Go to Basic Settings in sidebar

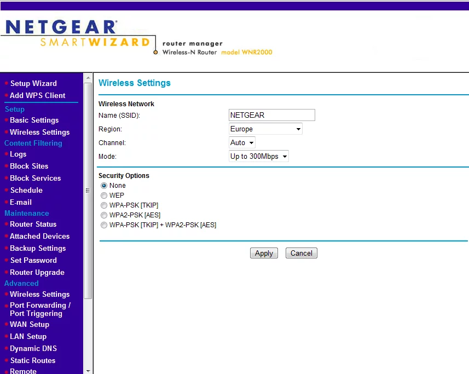point(34,120)
